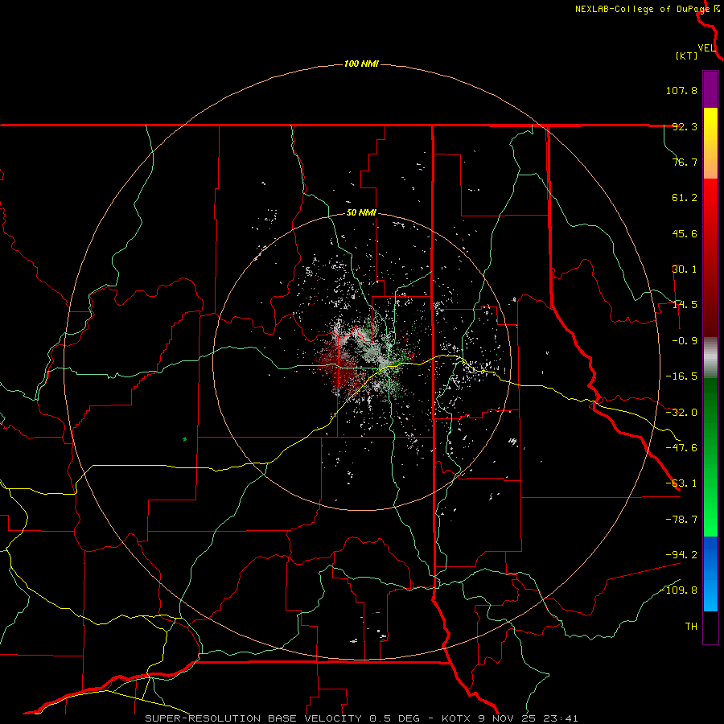The width and height of the screenshot is (724, 724).
Task: Click the -78.7 velocity scale value
Action: click(681, 520)
